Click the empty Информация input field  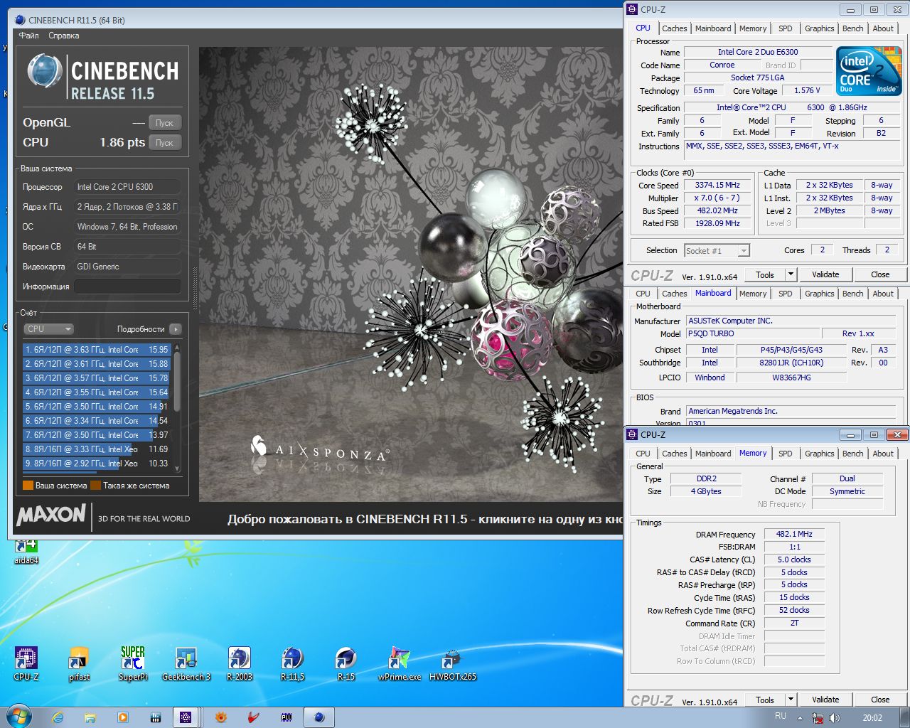pos(127,287)
